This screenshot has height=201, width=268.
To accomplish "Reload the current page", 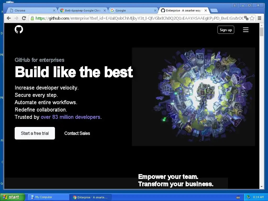I will pos(24,18).
